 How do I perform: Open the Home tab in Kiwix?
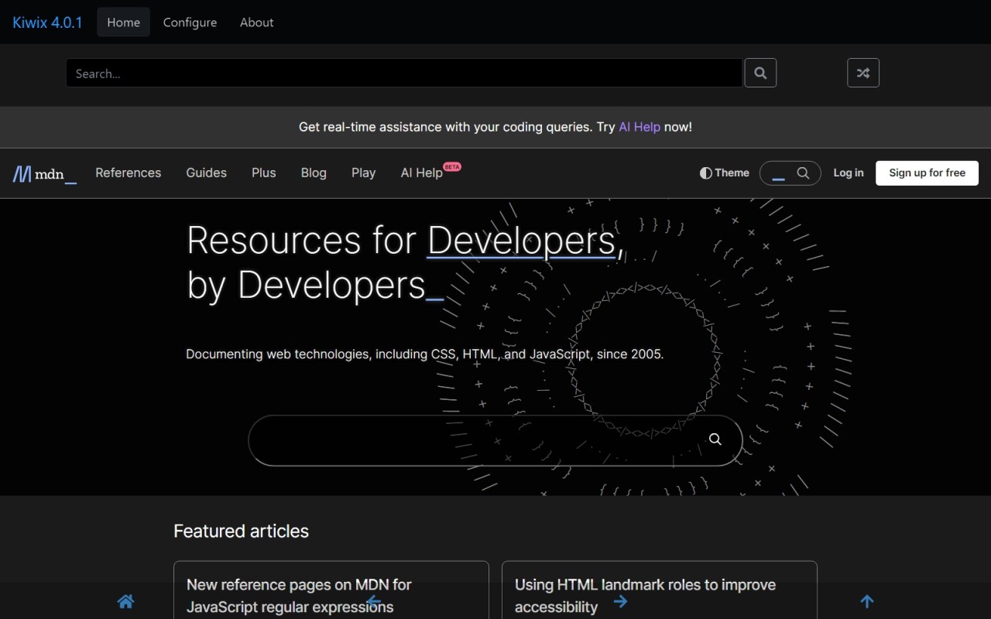click(124, 22)
